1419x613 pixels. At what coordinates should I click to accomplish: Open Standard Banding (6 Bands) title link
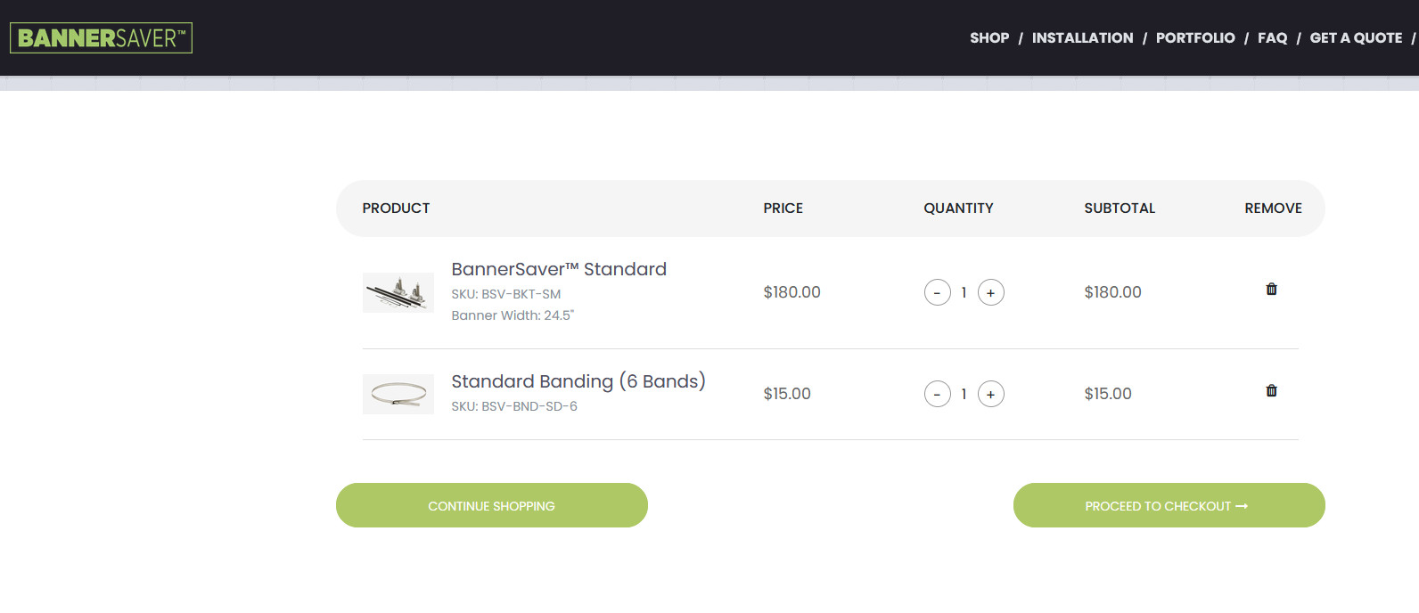[578, 381]
